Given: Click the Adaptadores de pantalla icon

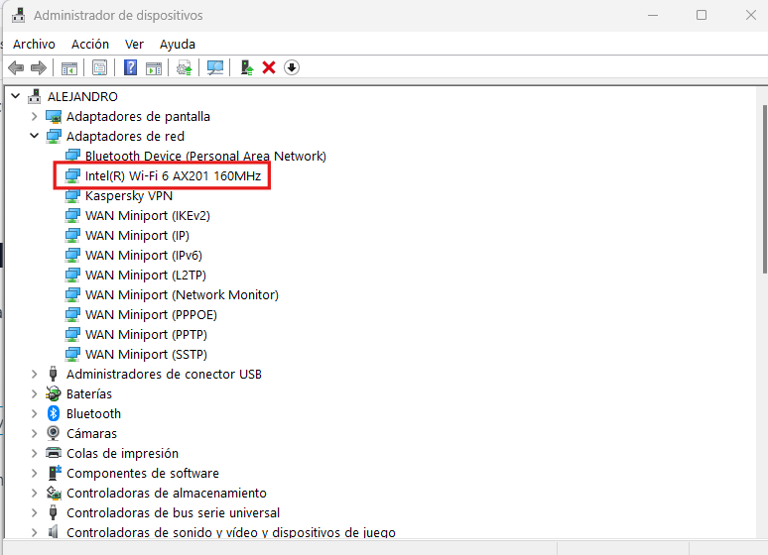Looking at the screenshot, I should (54, 117).
